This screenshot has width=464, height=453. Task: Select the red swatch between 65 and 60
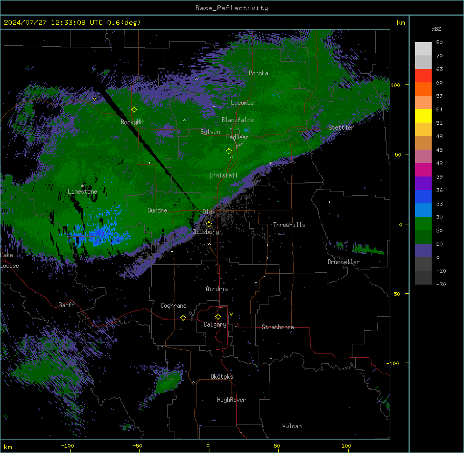[423, 76]
